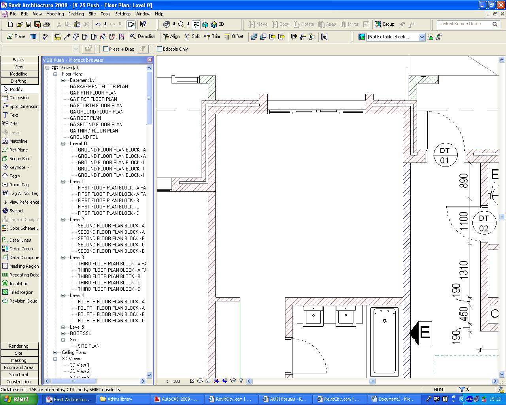Select the Align tool in toolbar
Screen dimensions: 506x405
[171, 36]
